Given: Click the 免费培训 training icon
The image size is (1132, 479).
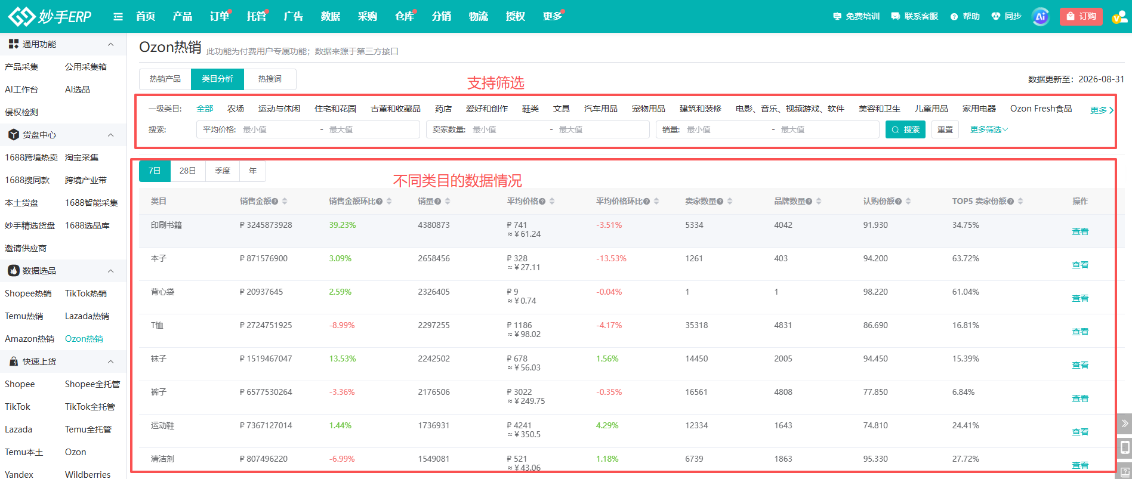Looking at the screenshot, I should pyautogui.click(x=837, y=17).
